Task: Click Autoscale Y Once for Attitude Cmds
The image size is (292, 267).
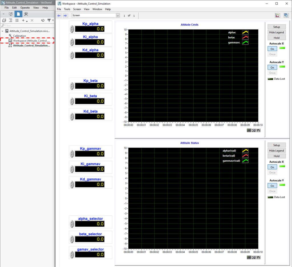Action: (x=272, y=73)
